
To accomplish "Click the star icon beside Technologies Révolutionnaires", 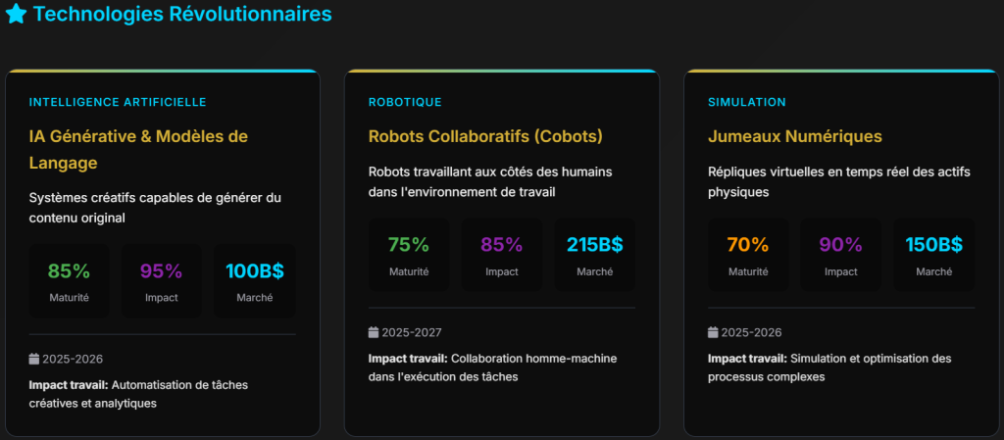I will 17,15.
